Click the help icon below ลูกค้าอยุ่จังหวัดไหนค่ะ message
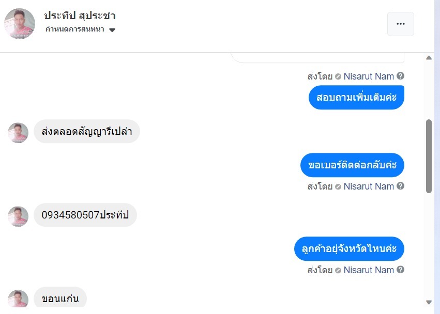The width and height of the screenshot is (440, 314). [x=400, y=270]
